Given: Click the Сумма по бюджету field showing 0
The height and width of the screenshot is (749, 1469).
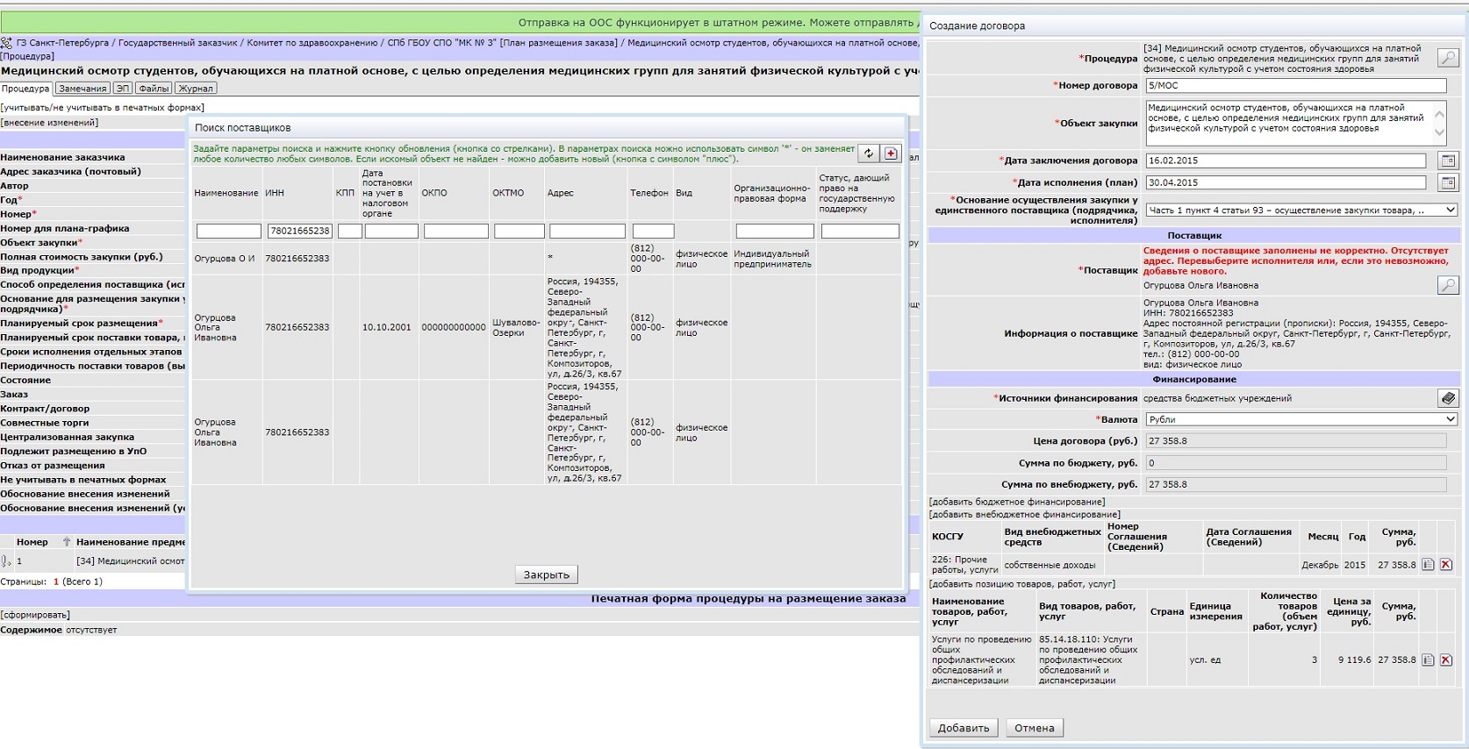Looking at the screenshot, I should [1295, 463].
